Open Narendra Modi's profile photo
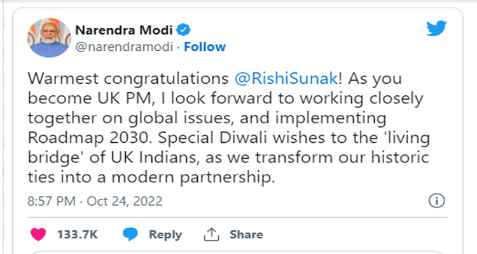Screen dimensions: 477x254 (48, 39)
